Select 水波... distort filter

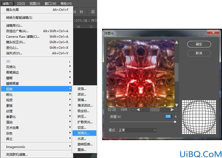(x=84, y=139)
